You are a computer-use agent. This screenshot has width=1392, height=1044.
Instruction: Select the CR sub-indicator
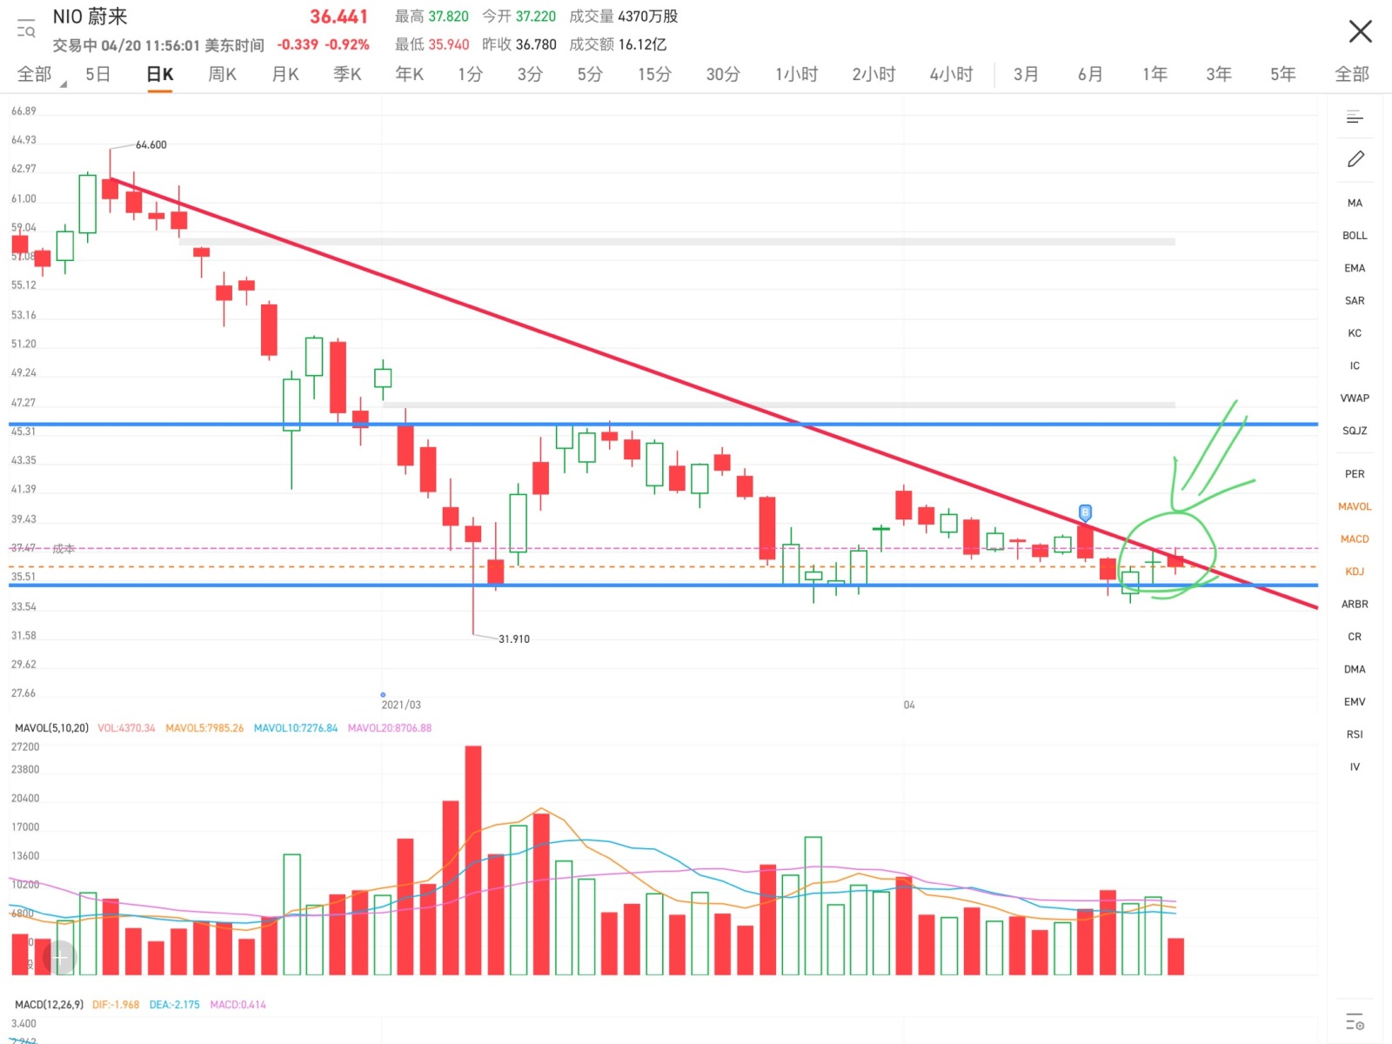point(1355,637)
